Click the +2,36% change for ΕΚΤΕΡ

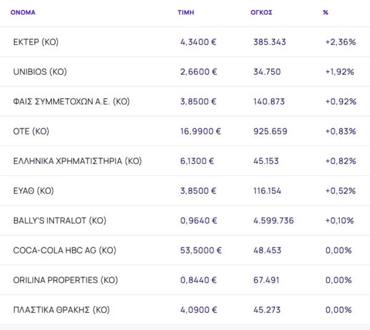point(340,42)
